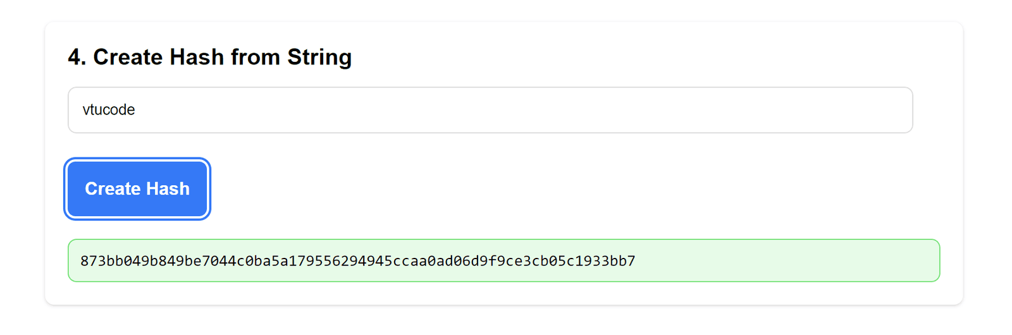Viewport: 1012px width, 335px height.
Task: Click the blank card space right of the button
Action: click(569, 189)
